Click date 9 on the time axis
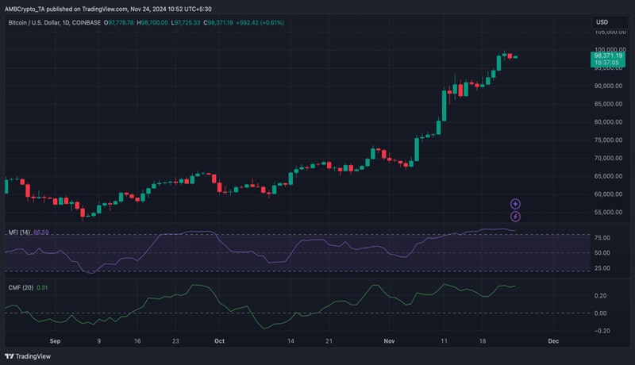Image resolution: width=635 pixels, height=365 pixels. pyautogui.click(x=98, y=341)
